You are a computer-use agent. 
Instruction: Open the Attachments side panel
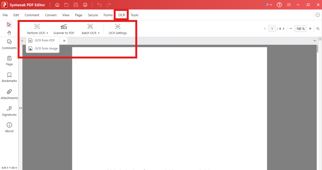click(x=9, y=94)
